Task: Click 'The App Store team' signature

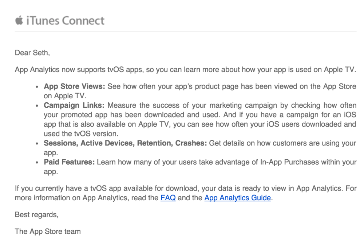Action: pyautogui.click(x=48, y=231)
